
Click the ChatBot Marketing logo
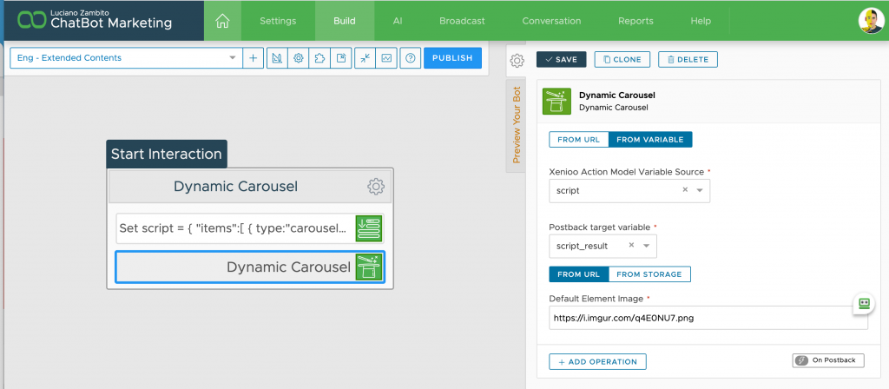94,21
